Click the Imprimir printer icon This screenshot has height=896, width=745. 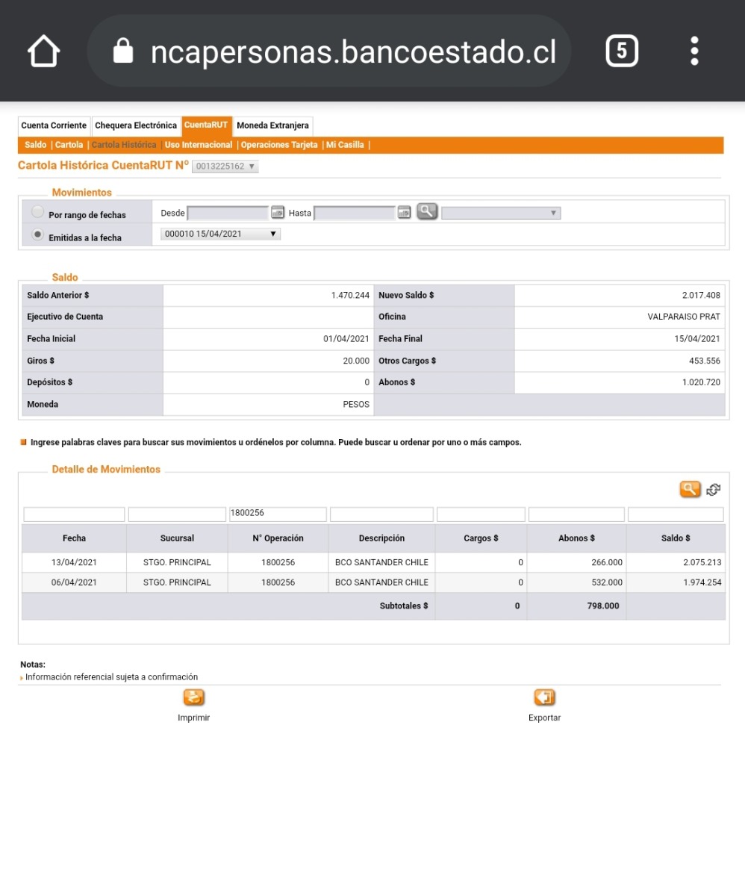pos(194,697)
